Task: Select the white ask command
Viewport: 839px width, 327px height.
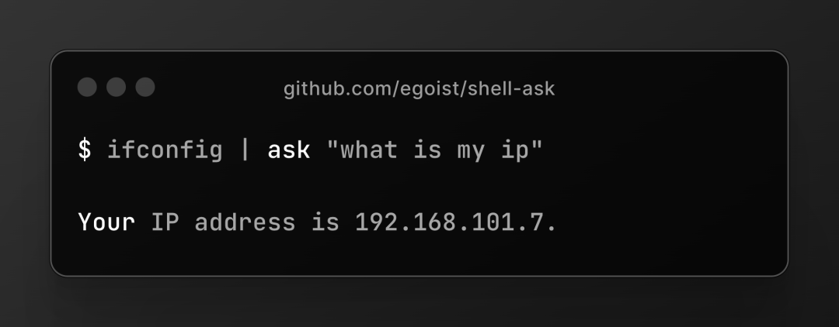Action: click(288, 150)
